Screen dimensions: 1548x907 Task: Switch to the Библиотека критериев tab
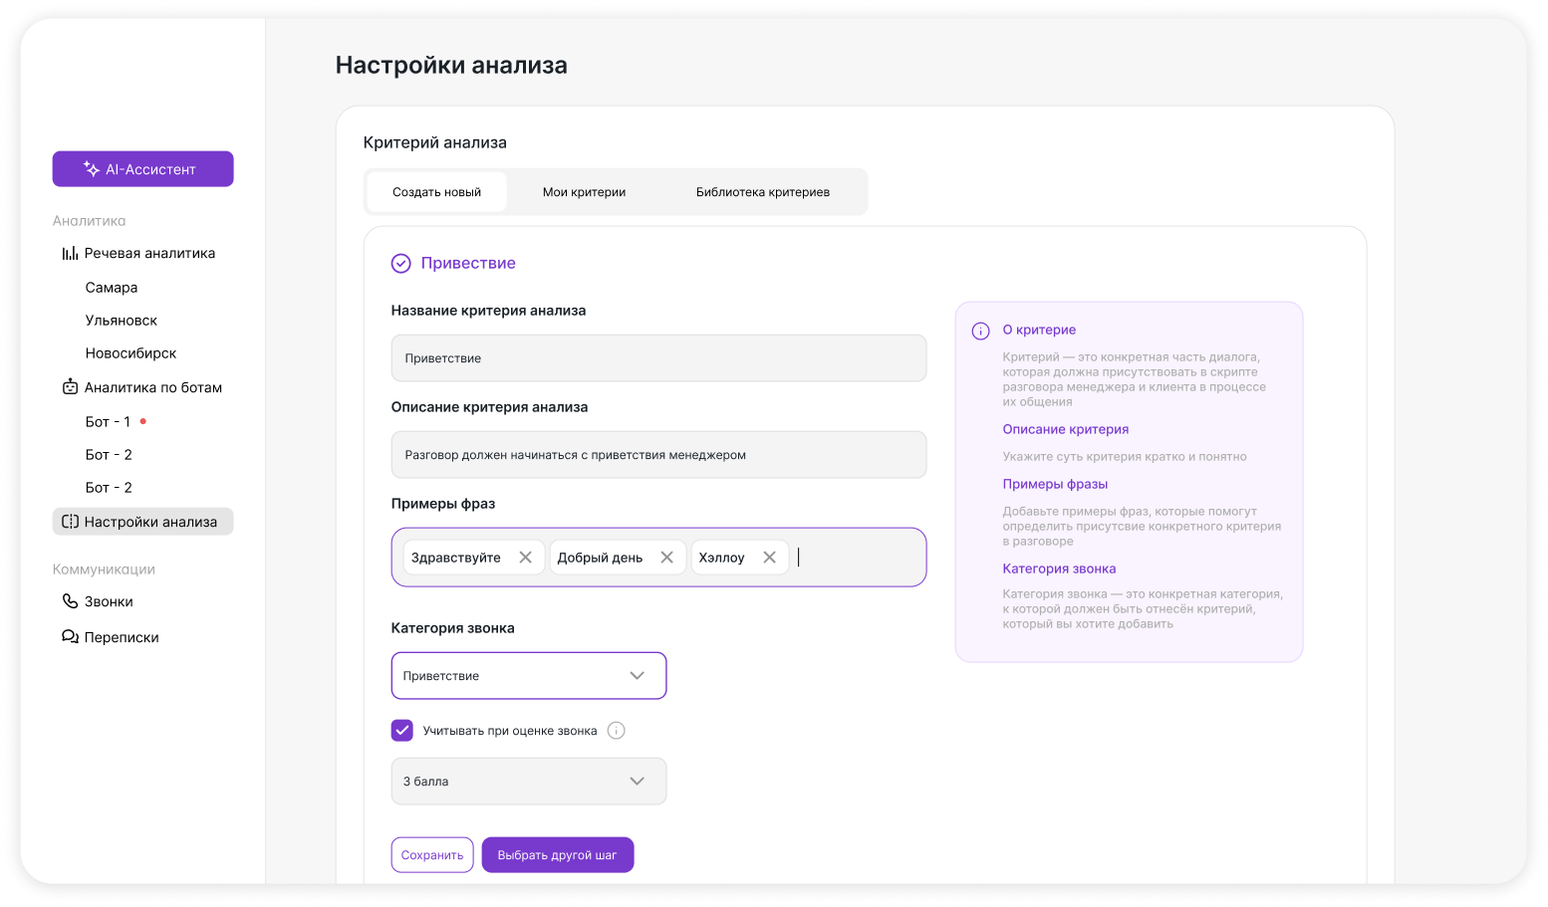[763, 192]
